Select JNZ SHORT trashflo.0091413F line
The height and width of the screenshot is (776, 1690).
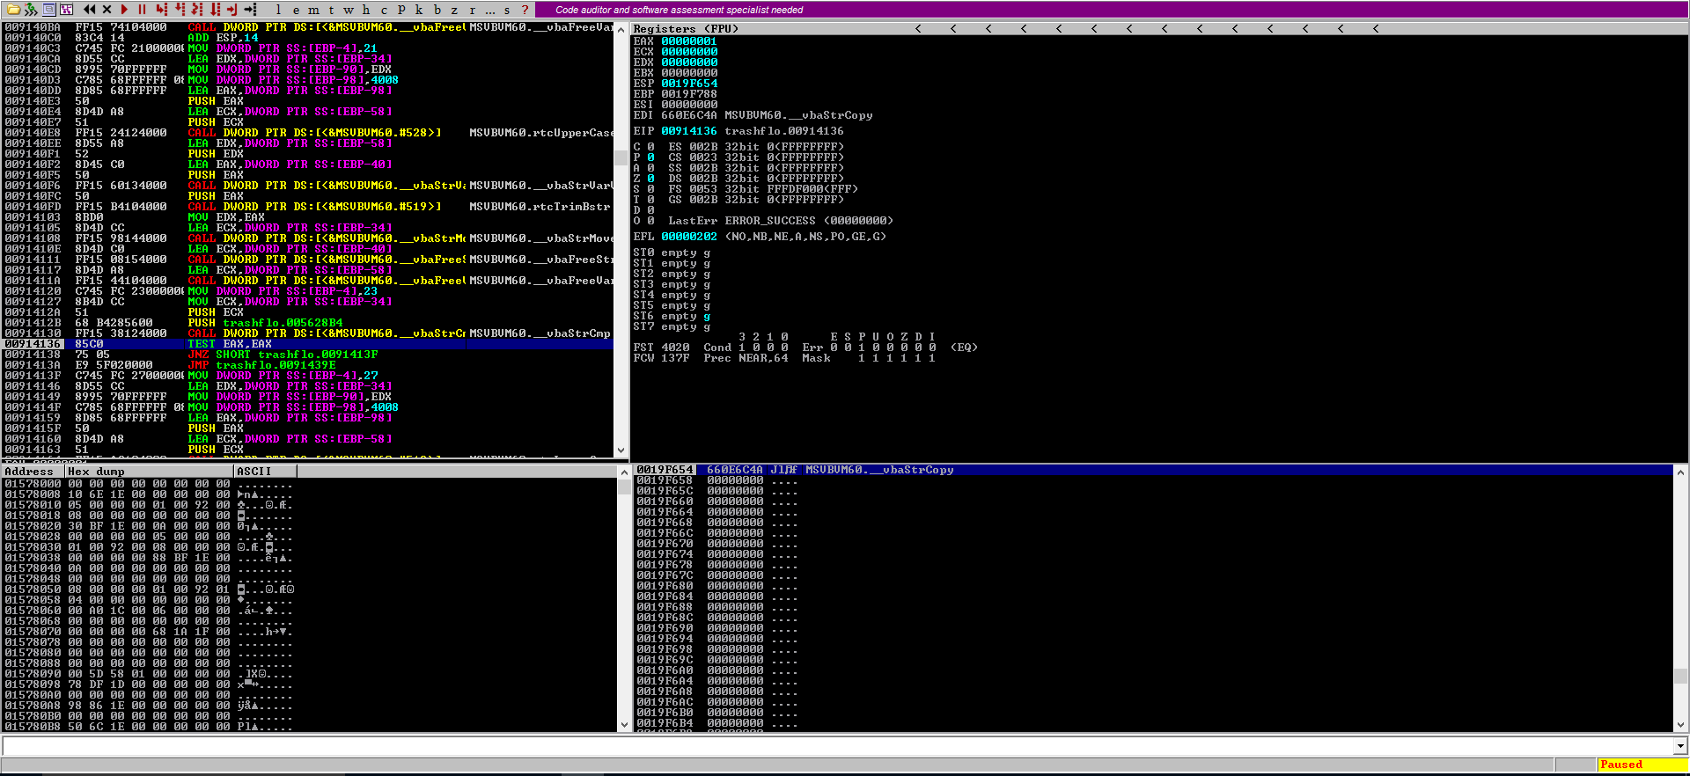(308, 355)
